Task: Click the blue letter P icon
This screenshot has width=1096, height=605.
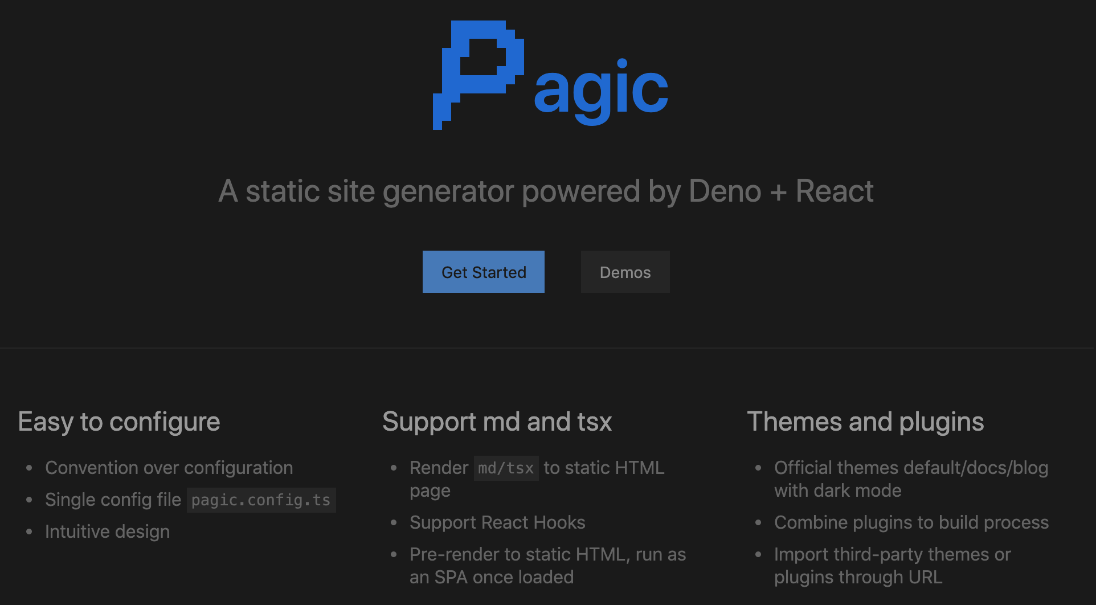Action: pyautogui.click(x=479, y=74)
